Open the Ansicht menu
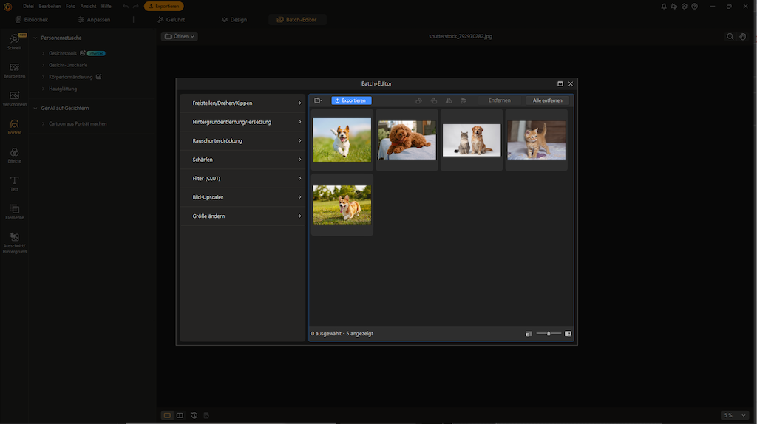This screenshot has width=757, height=424. pos(88,6)
